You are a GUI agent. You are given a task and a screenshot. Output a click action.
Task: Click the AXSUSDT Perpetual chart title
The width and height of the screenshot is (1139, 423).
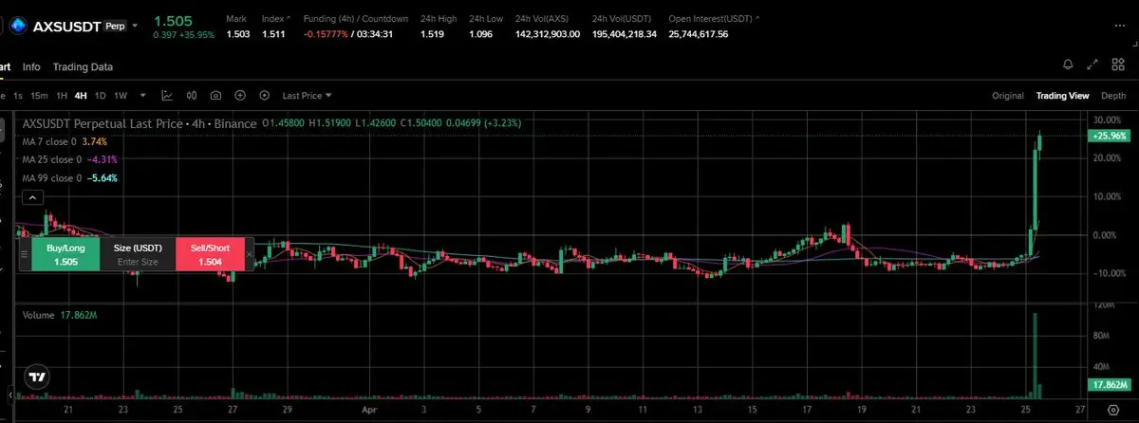click(x=140, y=123)
